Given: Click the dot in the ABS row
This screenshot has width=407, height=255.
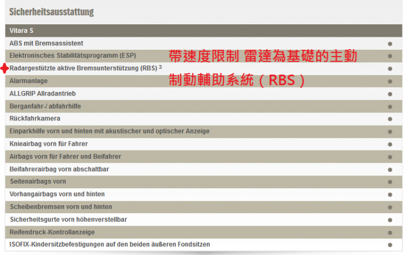Looking at the screenshot, I should tap(390, 44).
